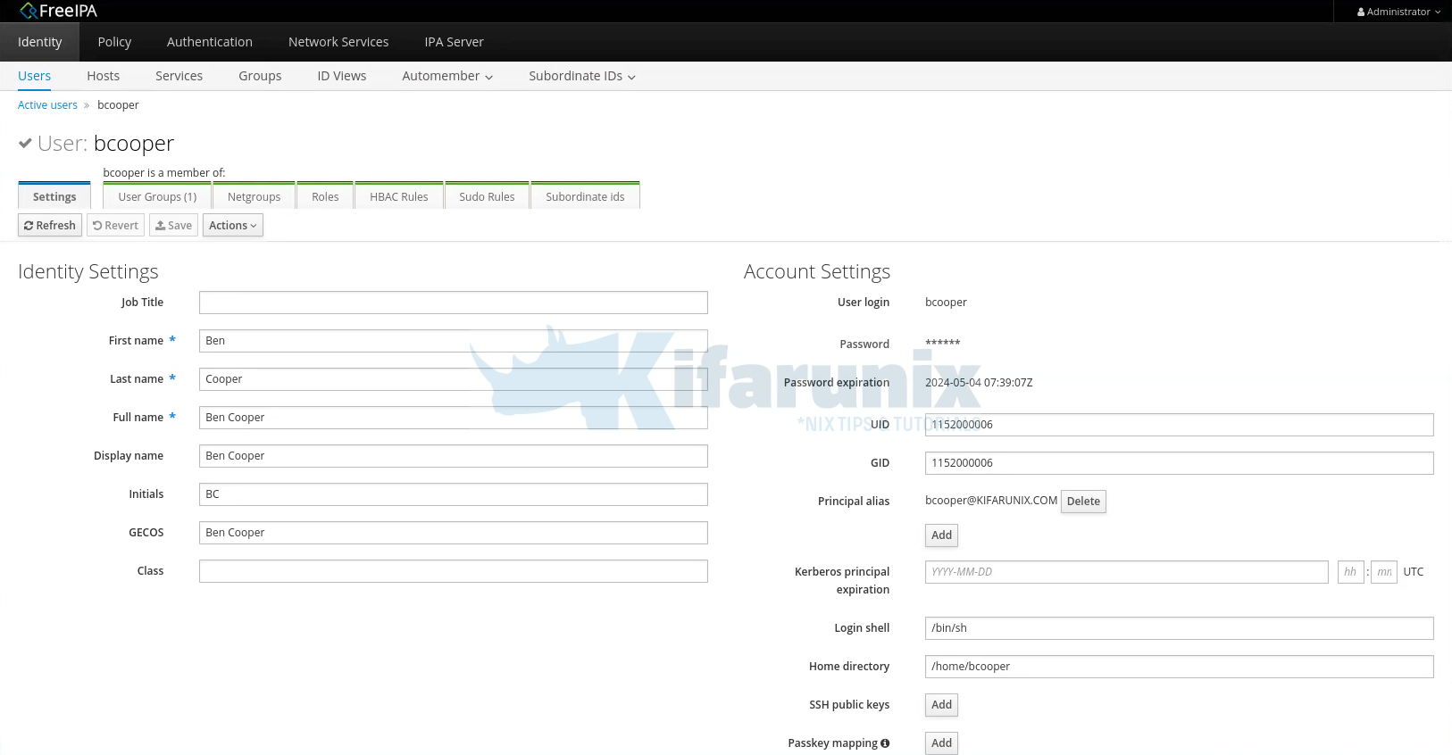The width and height of the screenshot is (1452, 755).
Task: Add a Passkey mapping
Action: 941,743
